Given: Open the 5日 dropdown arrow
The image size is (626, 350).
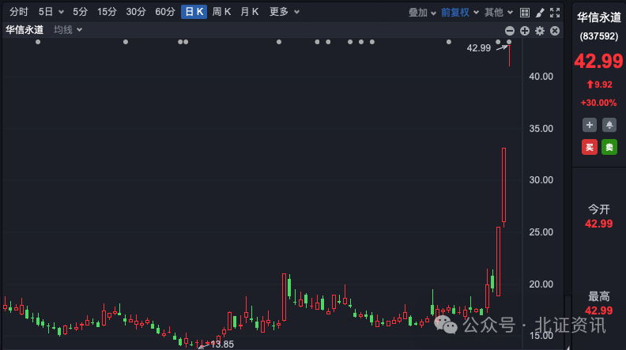Looking at the screenshot, I should coord(61,13).
